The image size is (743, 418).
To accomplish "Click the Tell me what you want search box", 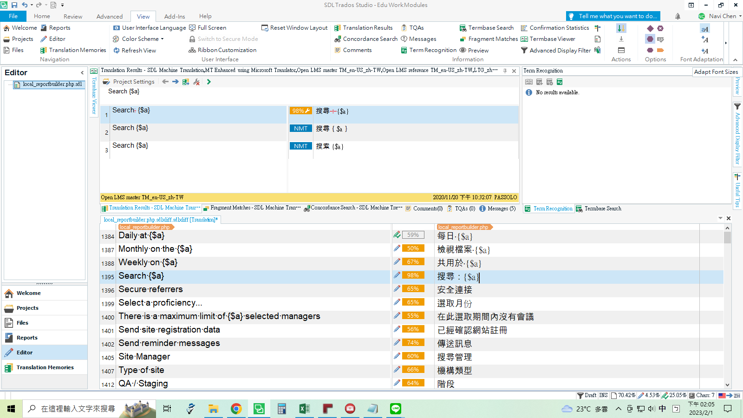I will click(613, 16).
